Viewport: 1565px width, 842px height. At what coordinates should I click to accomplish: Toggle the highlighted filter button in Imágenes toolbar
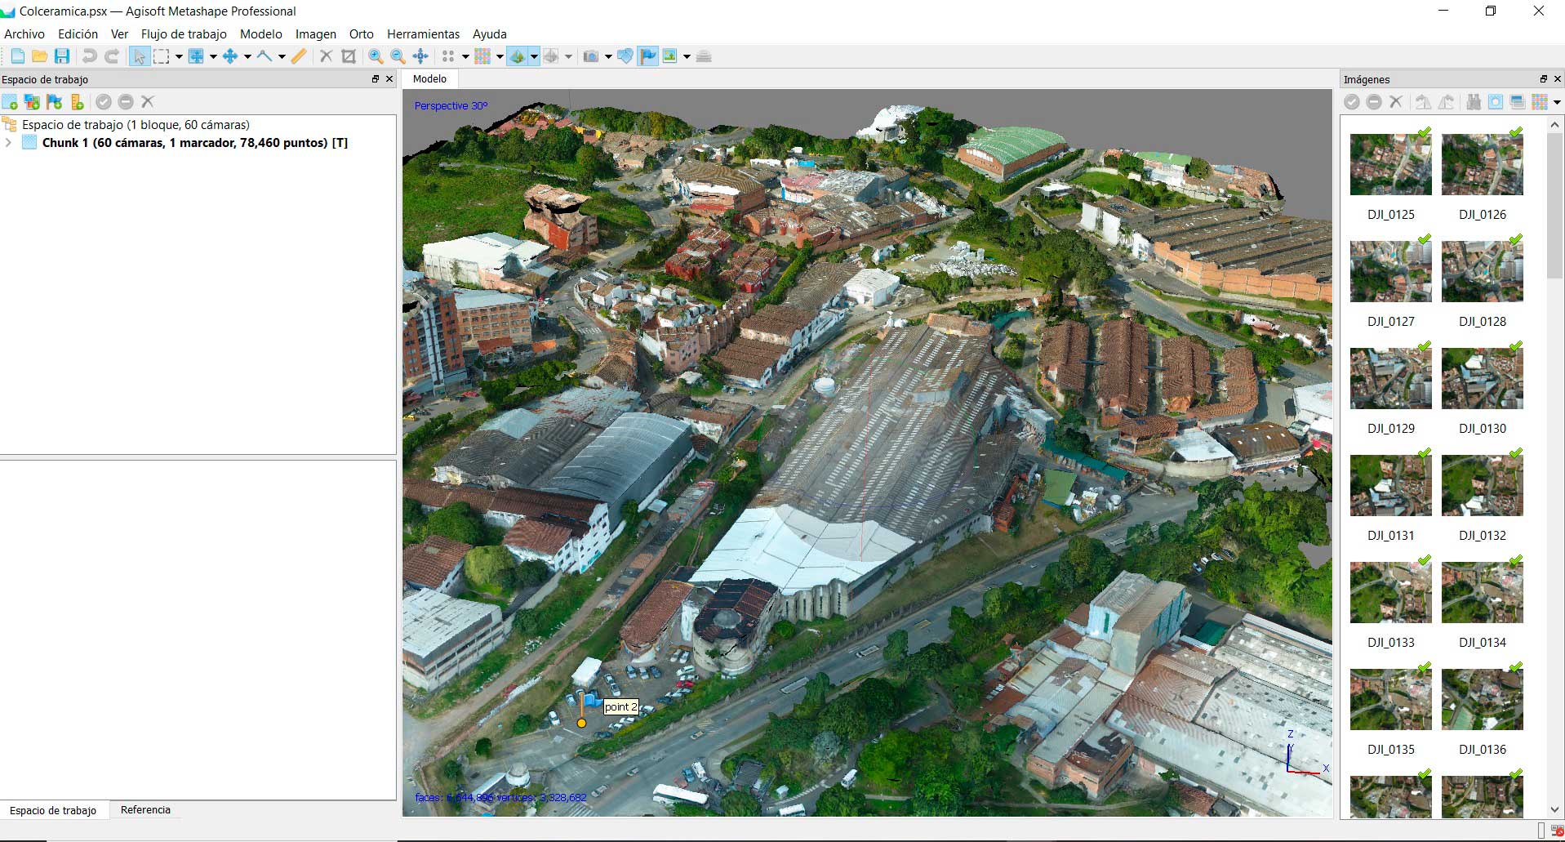1495,102
